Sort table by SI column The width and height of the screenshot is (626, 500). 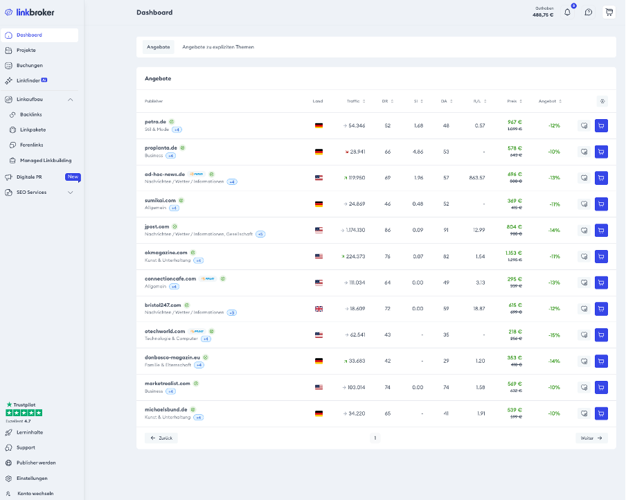[x=418, y=101]
